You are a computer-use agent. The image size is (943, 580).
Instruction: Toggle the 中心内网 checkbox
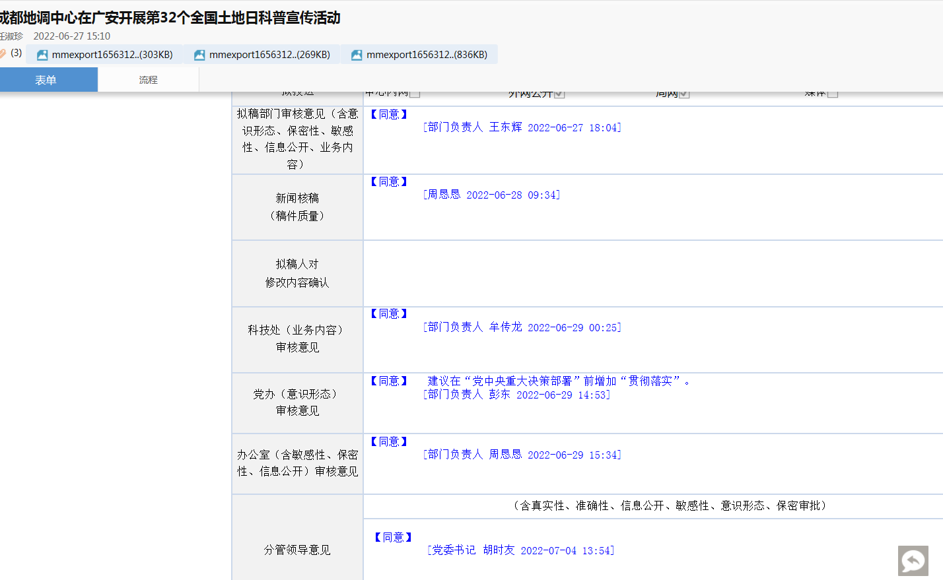(x=415, y=94)
